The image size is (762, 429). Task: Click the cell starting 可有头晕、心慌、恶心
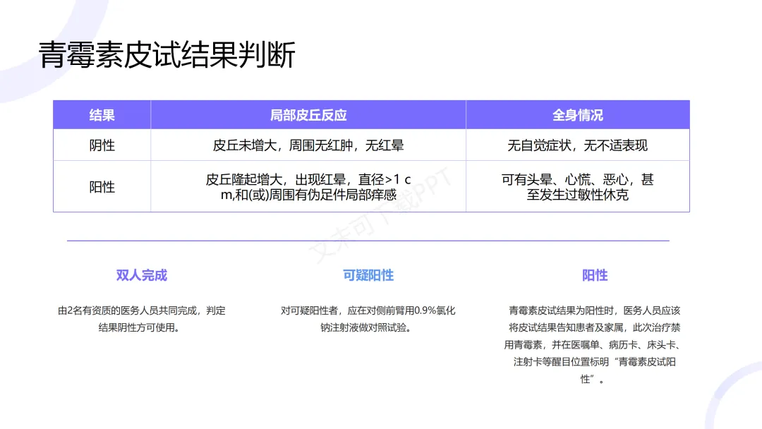577,187
